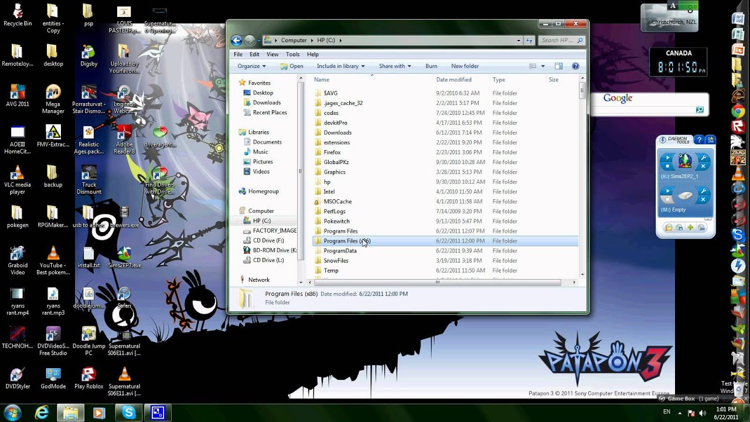The height and width of the screenshot is (422, 750).
Task: Select the MSOCache folder row
Action: coord(445,202)
